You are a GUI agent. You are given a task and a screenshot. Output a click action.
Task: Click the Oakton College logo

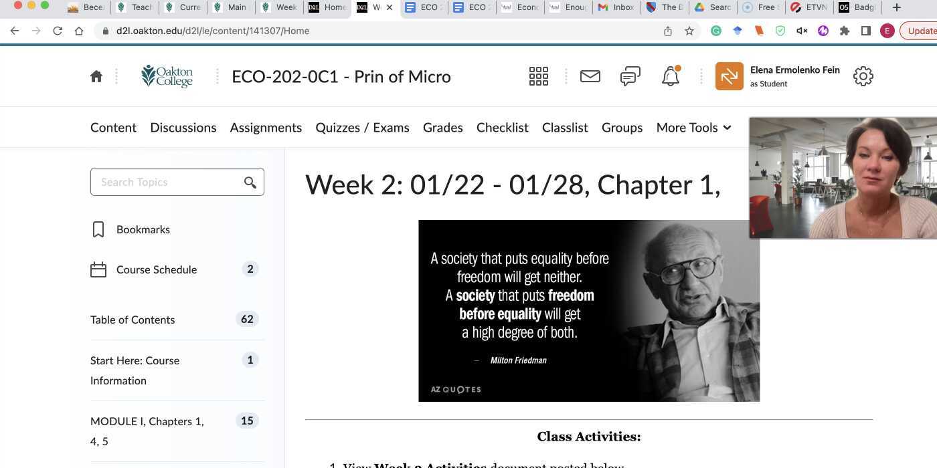pos(167,76)
